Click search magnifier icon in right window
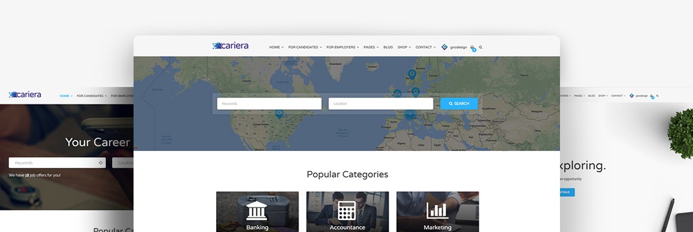693x232 pixels. pyautogui.click(x=657, y=96)
